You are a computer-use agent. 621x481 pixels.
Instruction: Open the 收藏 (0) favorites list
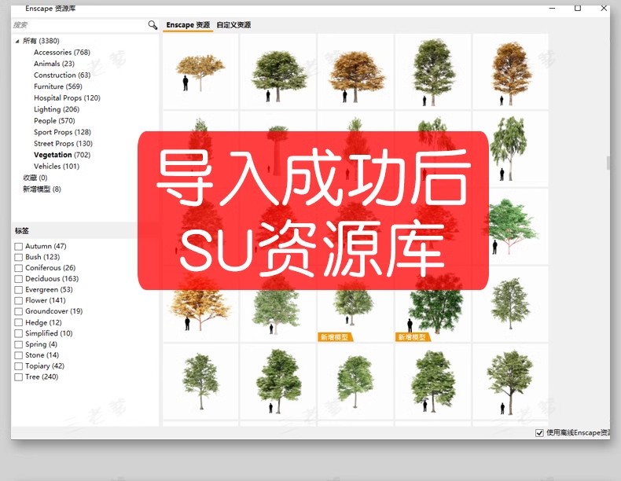point(35,178)
